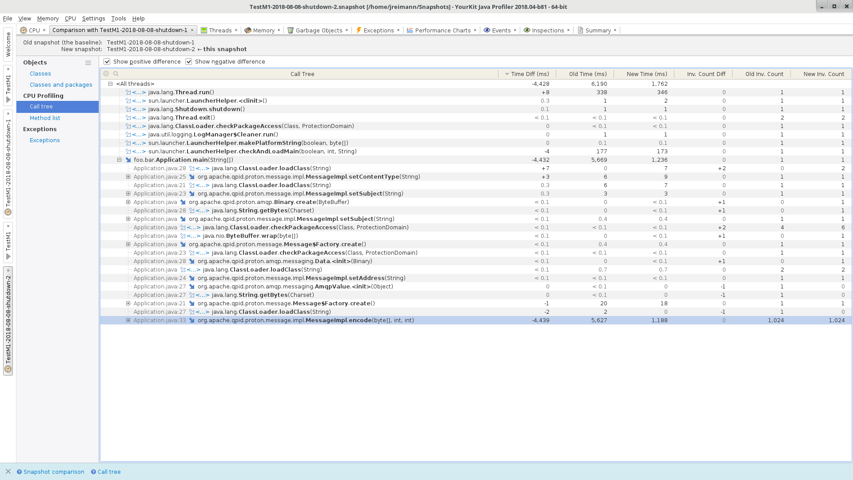The image size is (853, 480).
Task: Expand MessageImpl.encode at Application.java:33
Action: pos(128,320)
